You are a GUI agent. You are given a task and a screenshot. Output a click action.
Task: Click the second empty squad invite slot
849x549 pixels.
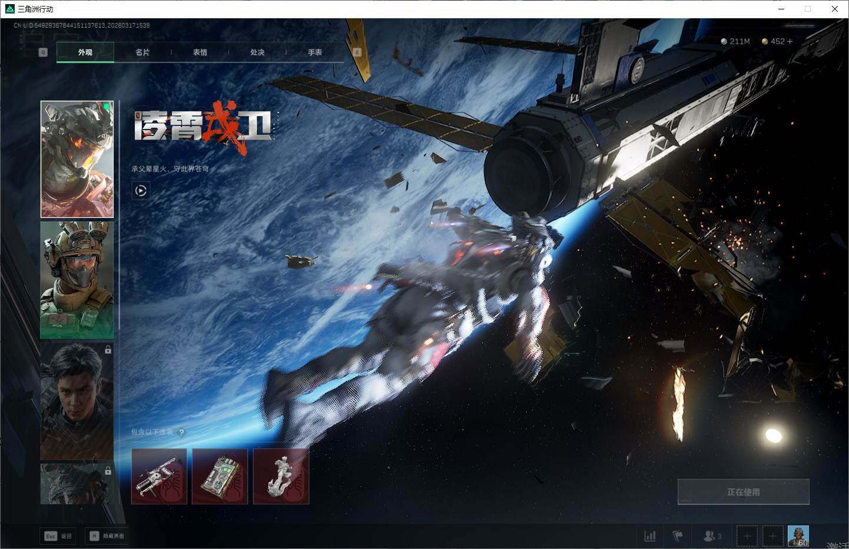point(772,536)
